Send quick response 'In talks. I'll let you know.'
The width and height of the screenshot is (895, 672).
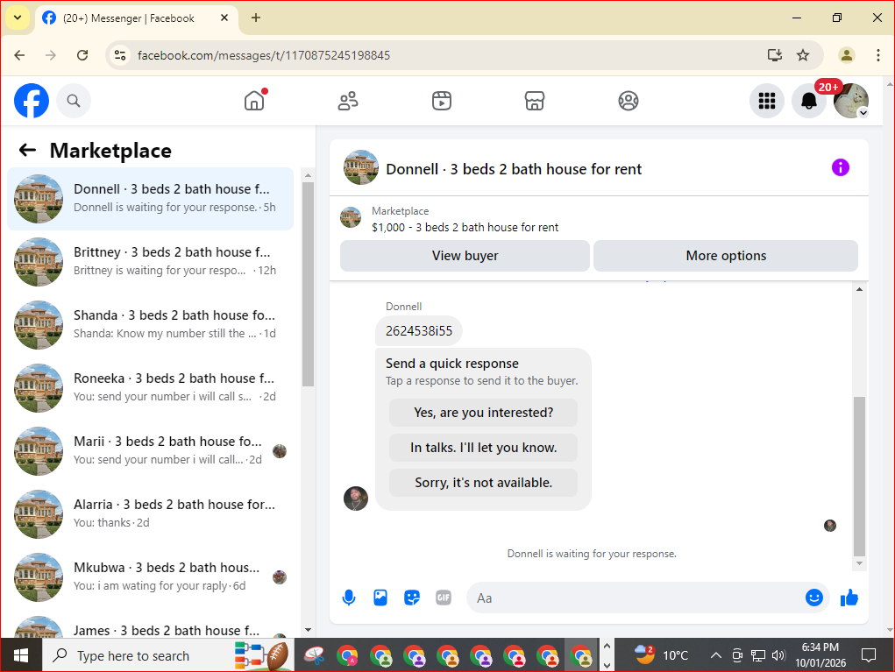[x=483, y=448]
